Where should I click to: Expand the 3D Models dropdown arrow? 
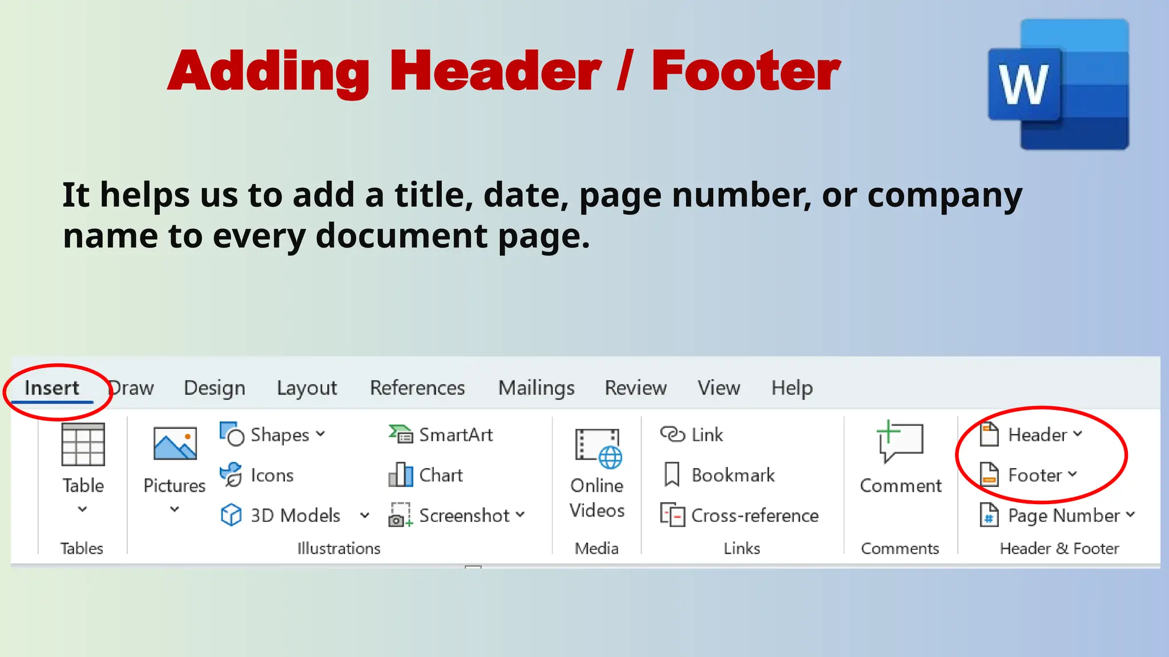point(365,516)
